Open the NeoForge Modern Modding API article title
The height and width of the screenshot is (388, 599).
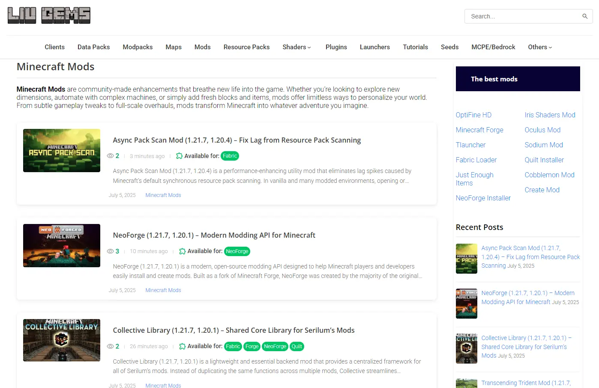(214, 235)
